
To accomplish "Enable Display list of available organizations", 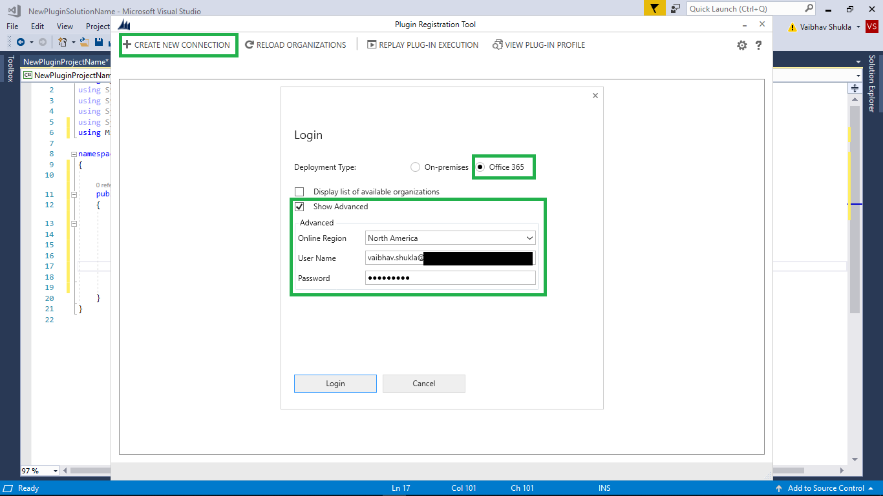I will pyautogui.click(x=299, y=192).
